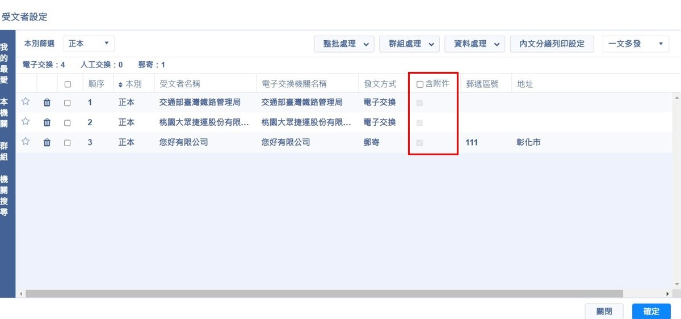Viewport: 681px width, 319px height.
Task: Star the 交通部臺灣鐵路管理局 row as favorite
Action: click(x=25, y=102)
